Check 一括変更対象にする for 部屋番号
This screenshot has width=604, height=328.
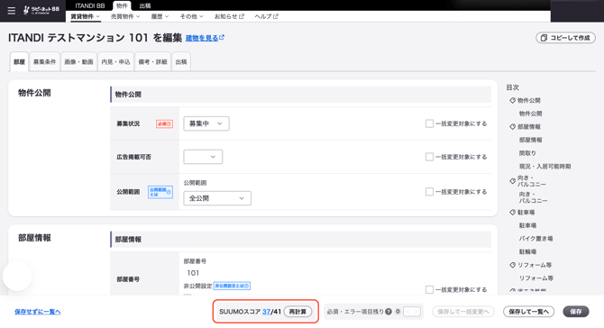click(x=429, y=289)
